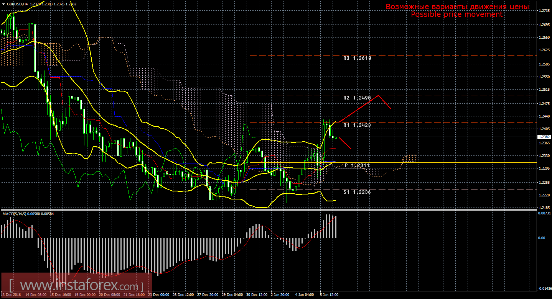Click the 1.2660 price axis label
This screenshot has width=552, height=299.
[x=544, y=38]
